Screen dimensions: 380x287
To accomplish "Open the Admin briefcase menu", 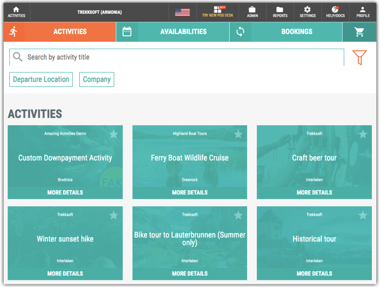I will [252, 12].
